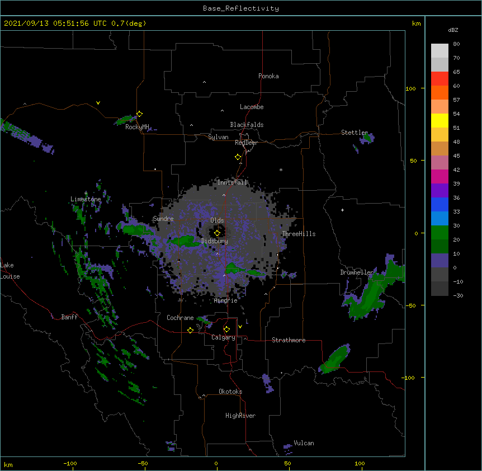
Task: Click the Sylvan label on map
Action: 218,137
